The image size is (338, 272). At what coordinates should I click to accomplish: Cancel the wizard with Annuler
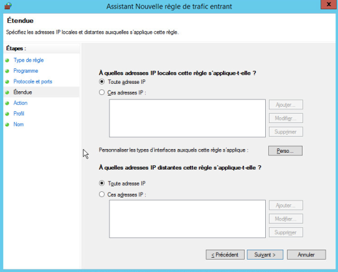tap(306, 255)
